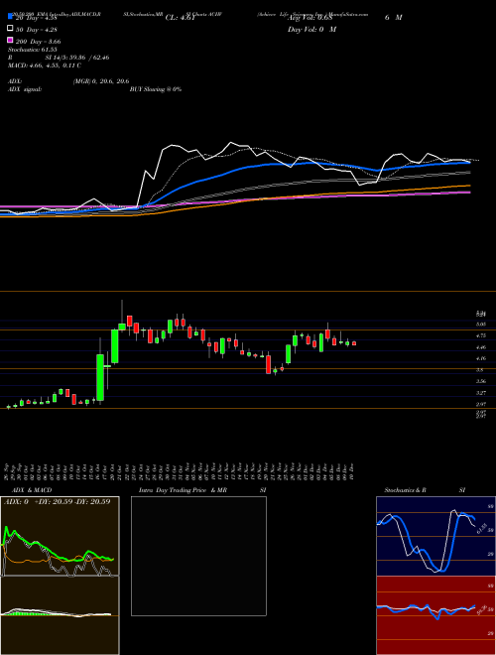The image size is (496, 655).
Task: Click the 'Avg Vol: 0.68' readout
Action: [x=310, y=17]
